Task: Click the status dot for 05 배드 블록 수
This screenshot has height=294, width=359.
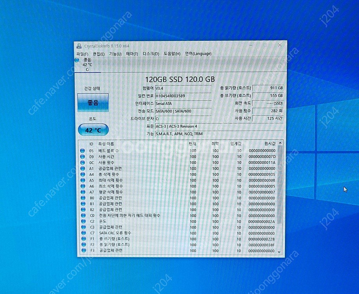Action: (83, 151)
